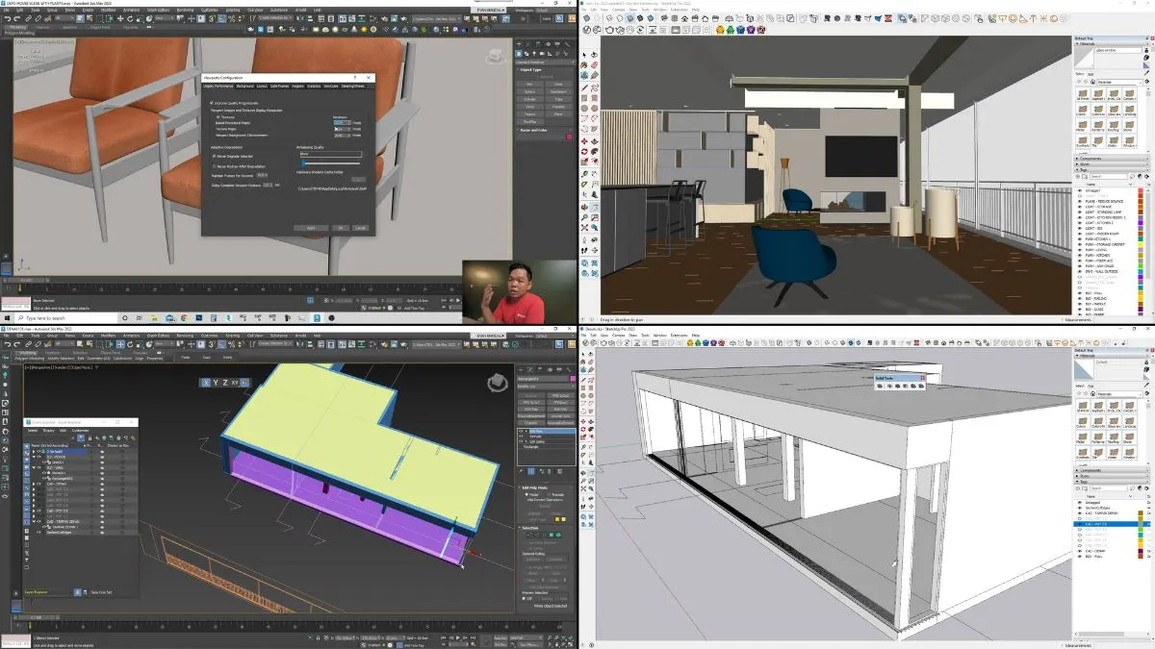Activate the Move tool in upper SketchUp window
This screenshot has height=649, width=1155.
coord(586,141)
